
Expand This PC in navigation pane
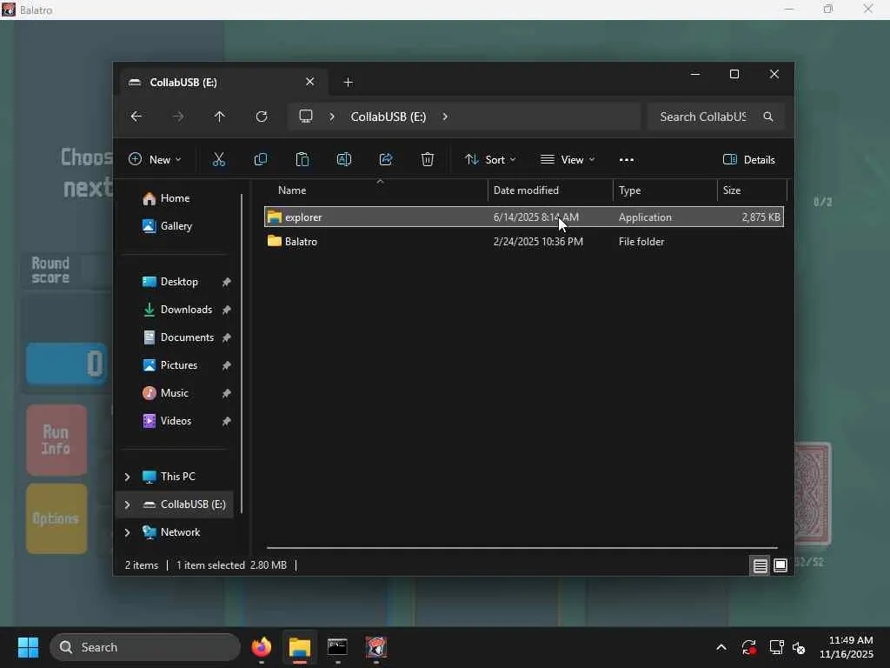[127, 477]
